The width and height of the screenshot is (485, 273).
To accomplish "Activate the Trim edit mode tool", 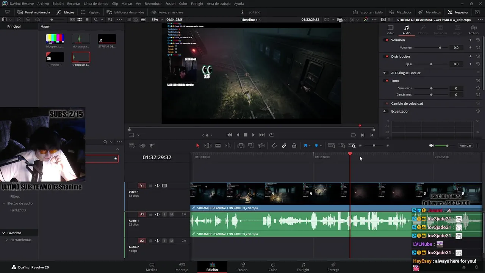I will point(208,146).
